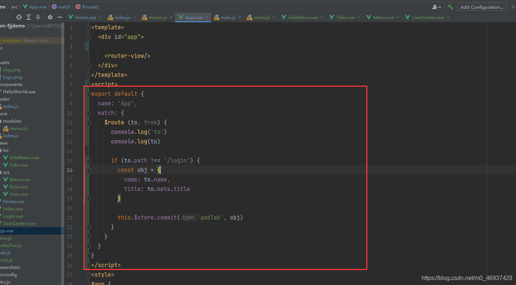The height and width of the screenshot is (285, 516).
Task: Switch to index.js editor tab
Action: click(122, 17)
